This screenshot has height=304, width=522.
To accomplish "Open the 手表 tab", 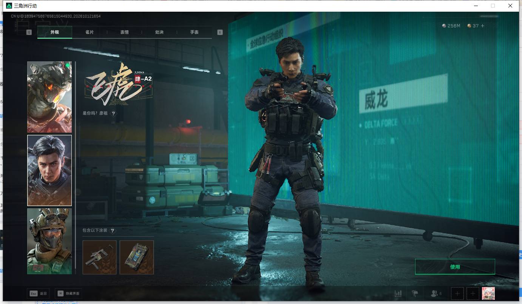I will [194, 32].
